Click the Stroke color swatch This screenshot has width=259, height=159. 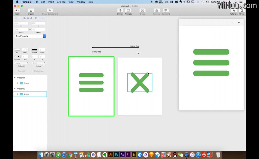click(35, 50)
